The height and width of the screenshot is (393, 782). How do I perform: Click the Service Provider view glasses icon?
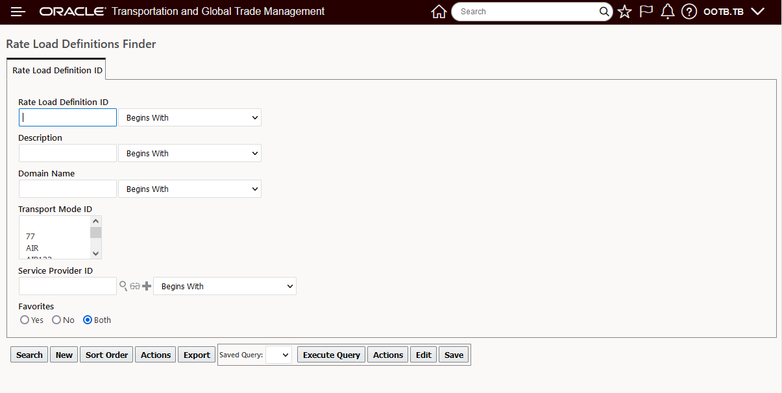tap(135, 286)
